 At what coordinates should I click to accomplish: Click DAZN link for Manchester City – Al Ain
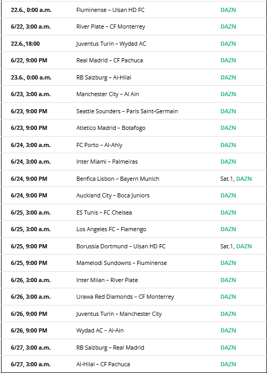click(x=228, y=94)
